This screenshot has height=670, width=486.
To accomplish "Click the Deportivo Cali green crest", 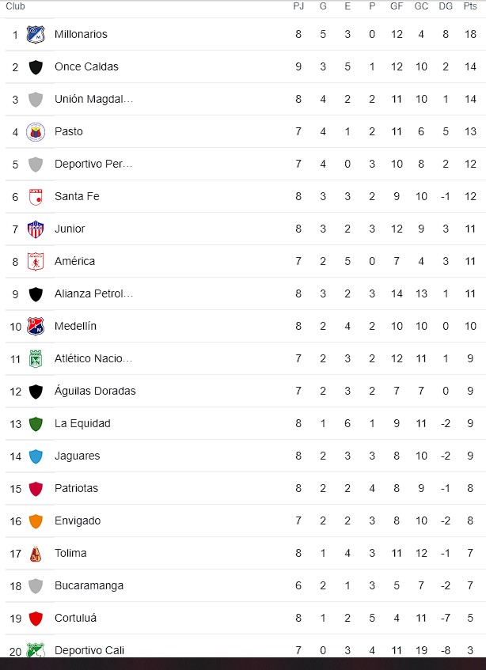I will point(36,650).
